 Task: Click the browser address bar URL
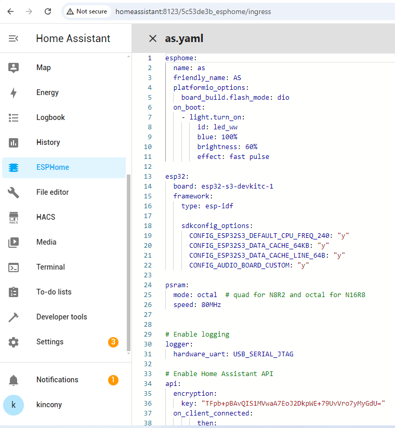[193, 11]
